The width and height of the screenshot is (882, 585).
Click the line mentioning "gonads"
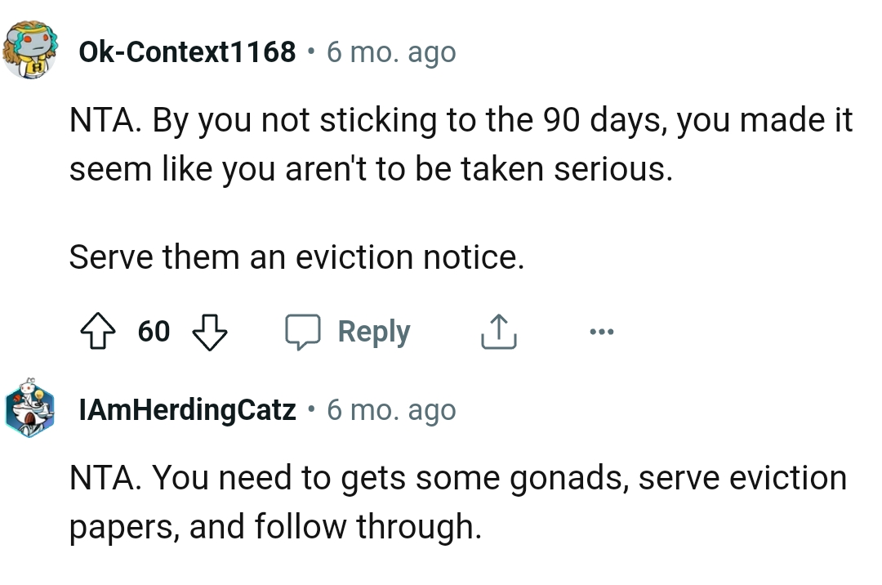click(x=457, y=479)
